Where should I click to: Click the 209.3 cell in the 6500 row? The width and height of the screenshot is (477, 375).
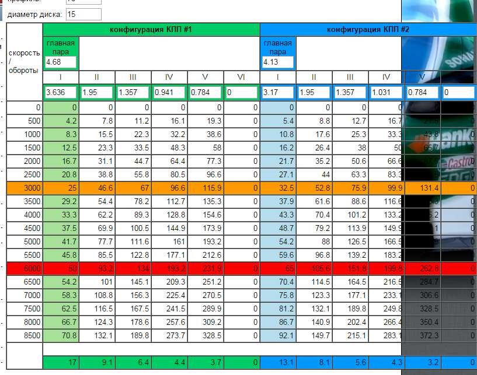coord(169,282)
